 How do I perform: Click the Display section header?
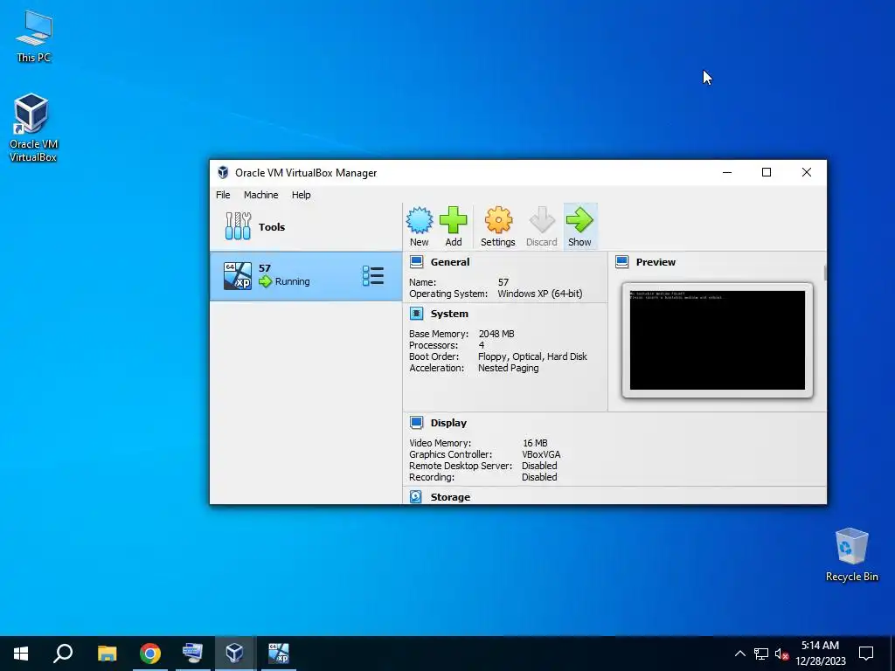(448, 423)
